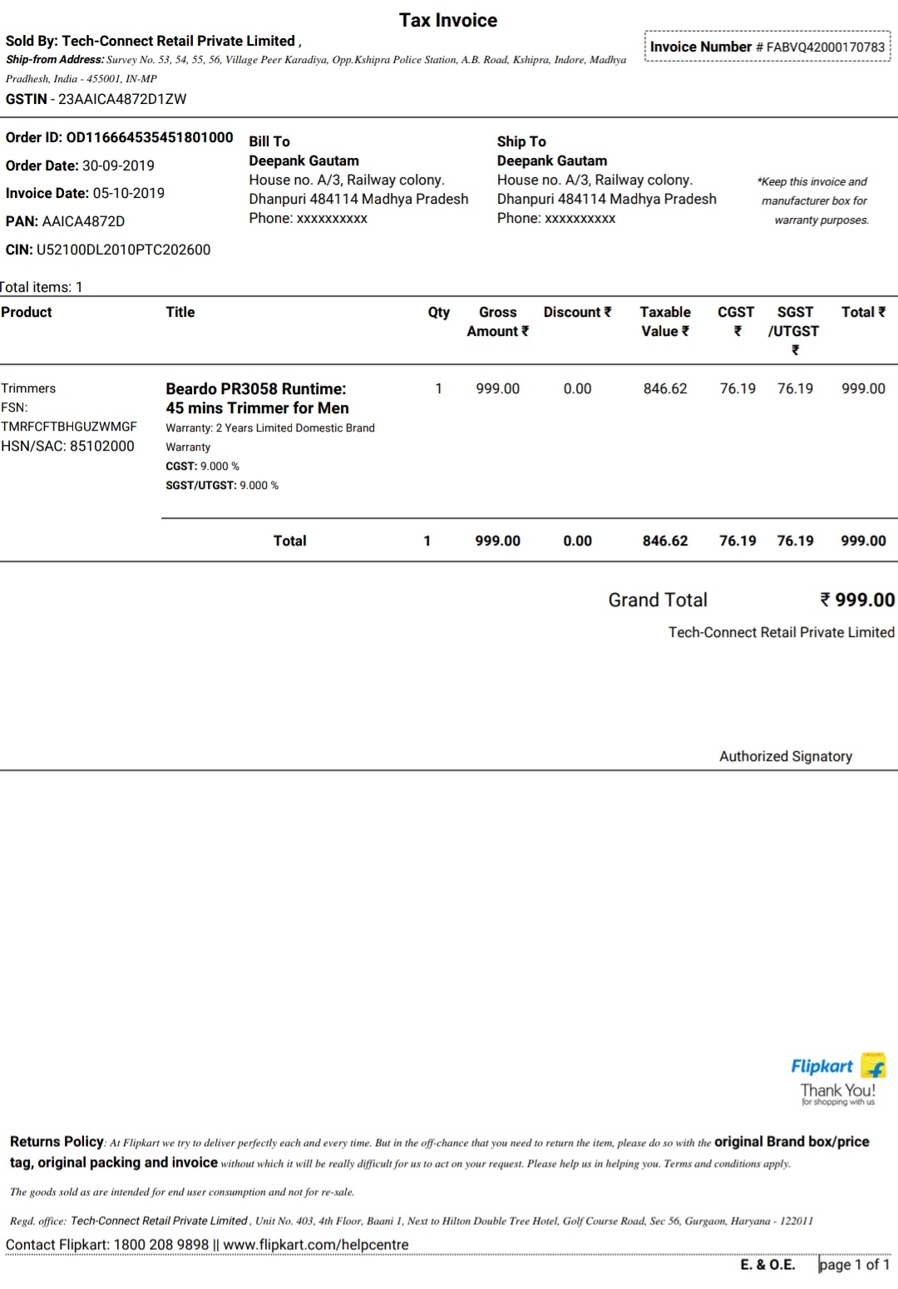Click the Product column header
This screenshot has width=898, height=1289.
(x=27, y=312)
